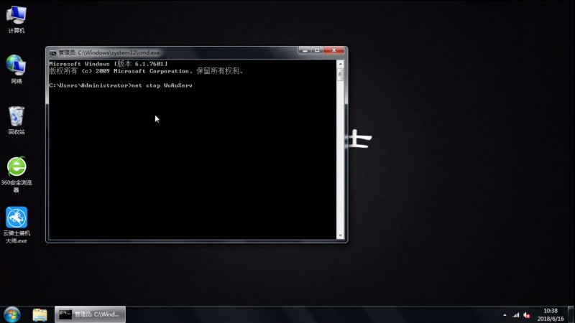Open the File Explorer taskbar icon

40,314
